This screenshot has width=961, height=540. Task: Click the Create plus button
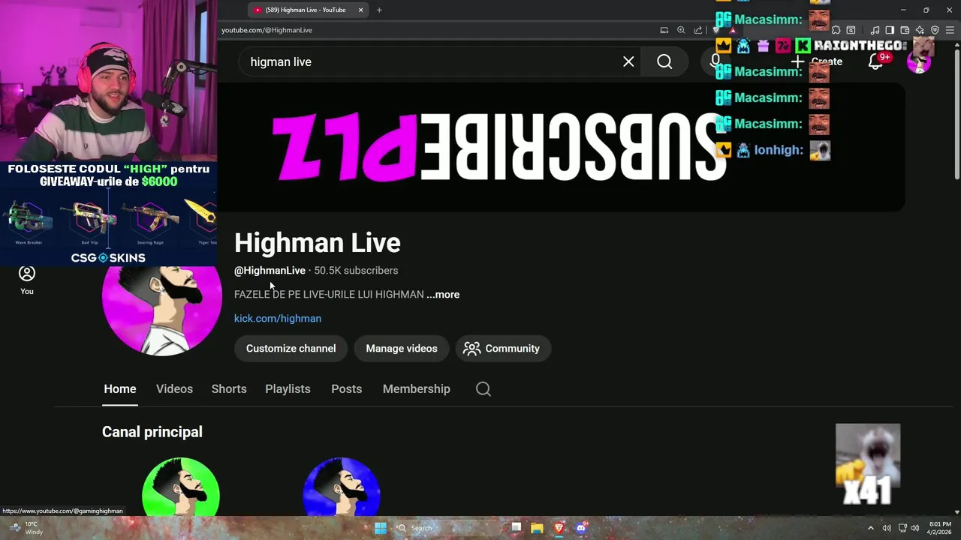tap(818, 61)
